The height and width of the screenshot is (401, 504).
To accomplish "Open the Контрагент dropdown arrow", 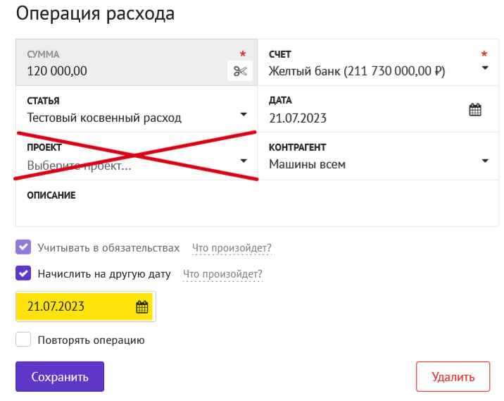I will click(x=485, y=161).
